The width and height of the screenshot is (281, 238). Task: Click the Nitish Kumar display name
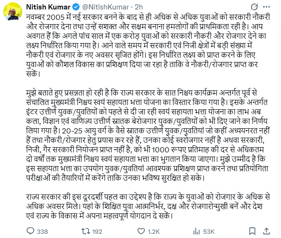click(x=48, y=7)
